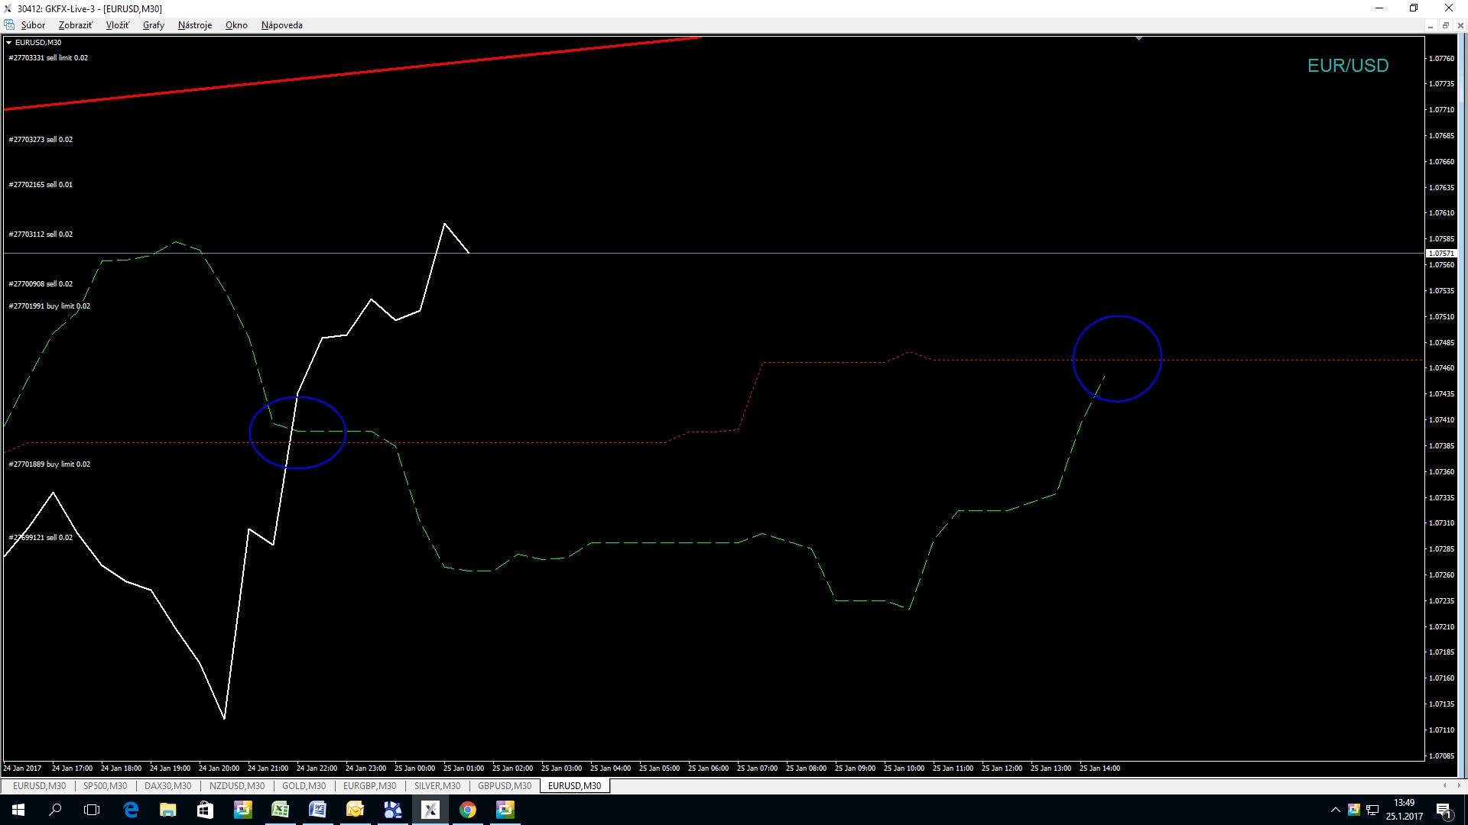Image resolution: width=1468 pixels, height=825 pixels.
Task: Open the network status tray icon
Action: tap(1372, 810)
